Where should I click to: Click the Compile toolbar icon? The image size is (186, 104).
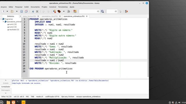coord(54,12)
